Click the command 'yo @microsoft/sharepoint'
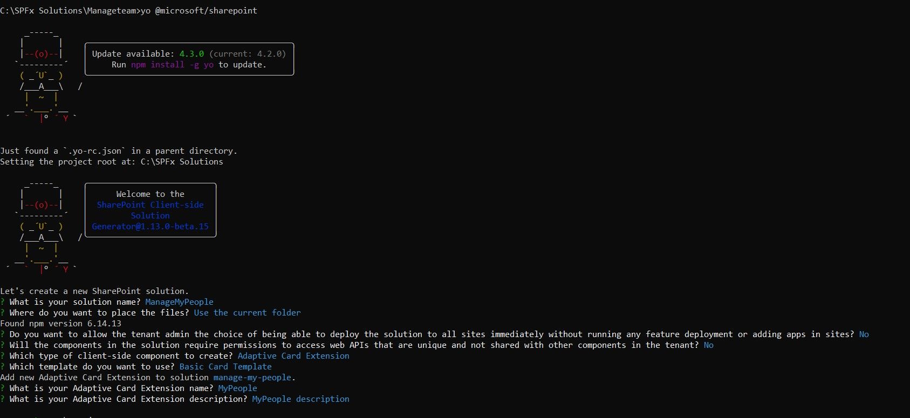The height and width of the screenshot is (418, 910). 199,11
